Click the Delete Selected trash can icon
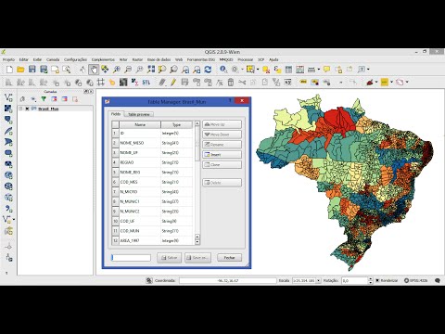This screenshot has width=445, height=334. click(231, 83)
